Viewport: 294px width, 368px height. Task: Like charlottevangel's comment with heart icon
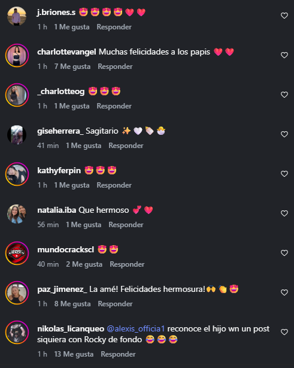(x=284, y=55)
